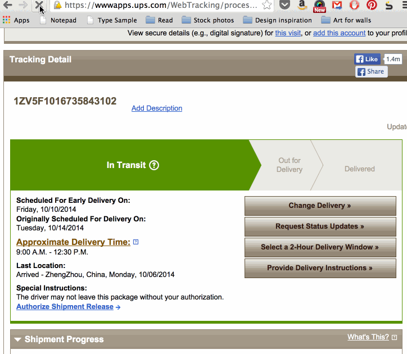Click the In Transit help question mark

tap(154, 165)
